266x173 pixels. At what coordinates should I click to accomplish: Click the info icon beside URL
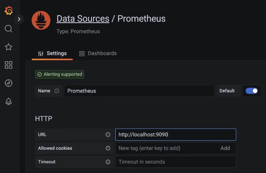(x=108, y=134)
